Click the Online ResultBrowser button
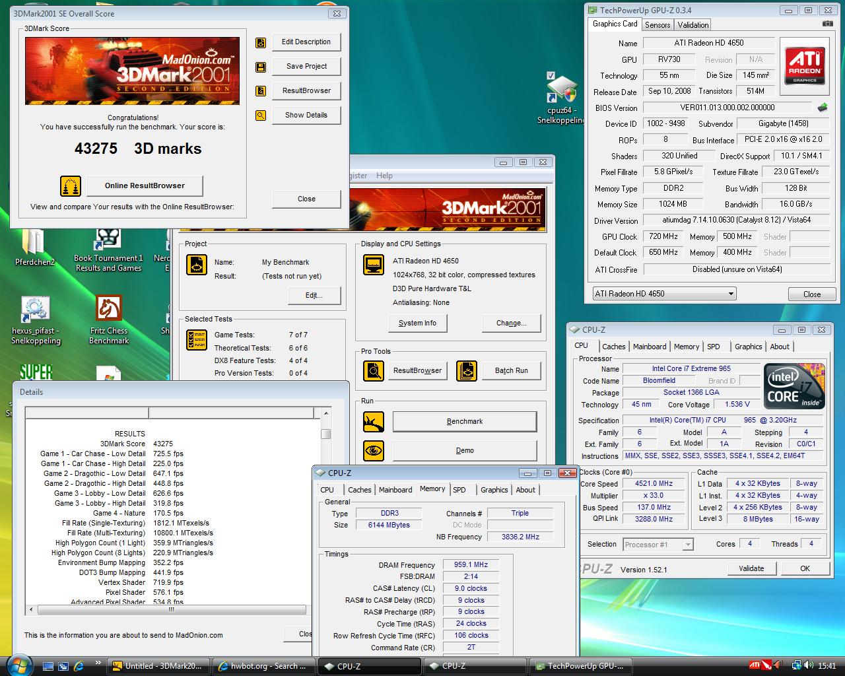Screen dimensions: 845x676 coord(145,186)
